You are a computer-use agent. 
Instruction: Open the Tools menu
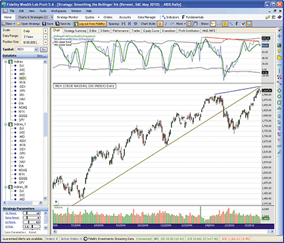[43, 11]
